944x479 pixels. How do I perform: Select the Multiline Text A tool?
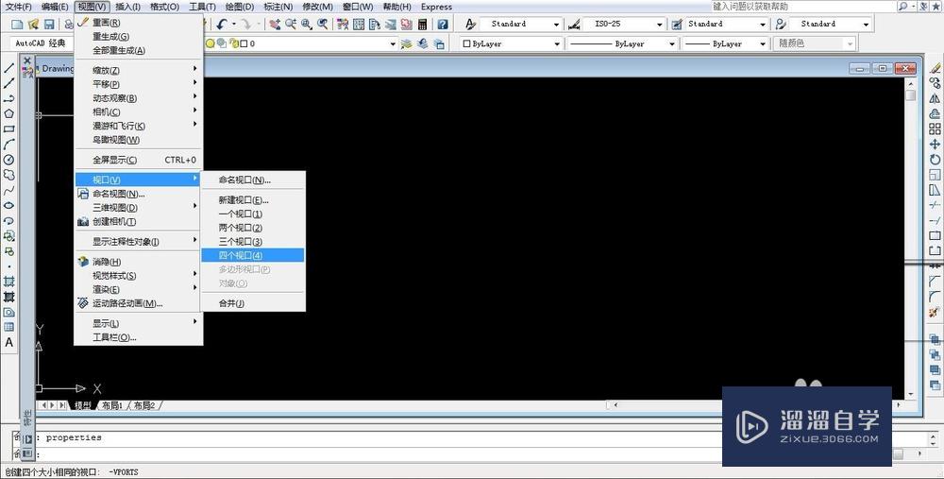click(9, 342)
